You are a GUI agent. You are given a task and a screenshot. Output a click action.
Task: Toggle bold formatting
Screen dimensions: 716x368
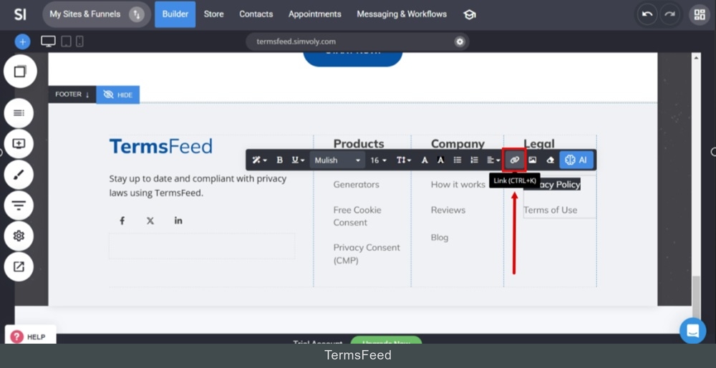click(279, 160)
